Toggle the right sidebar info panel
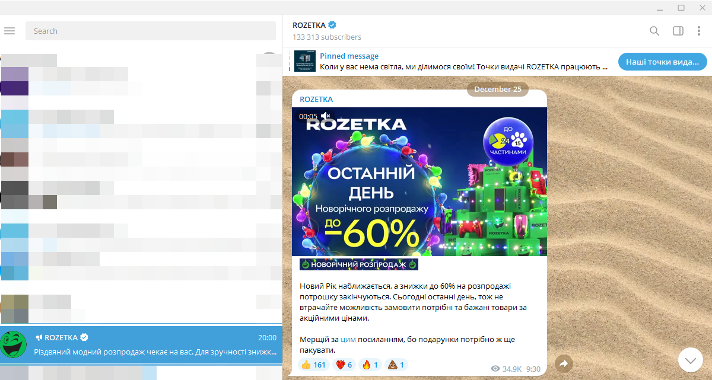Screen dimensions: 712x380 point(678,31)
